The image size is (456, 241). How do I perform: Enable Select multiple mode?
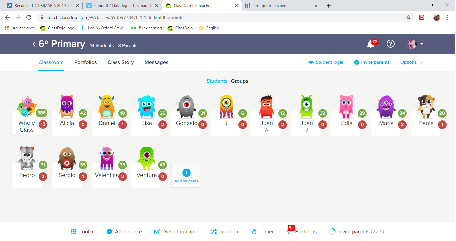pyautogui.click(x=176, y=232)
